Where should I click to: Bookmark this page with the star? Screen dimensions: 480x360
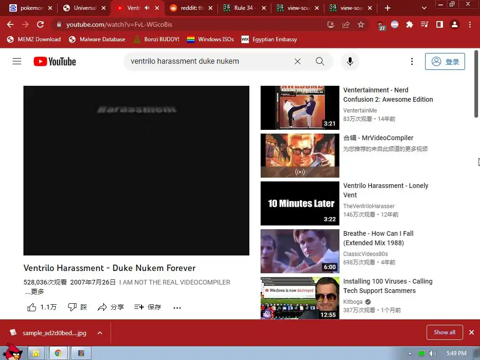(x=361, y=24)
